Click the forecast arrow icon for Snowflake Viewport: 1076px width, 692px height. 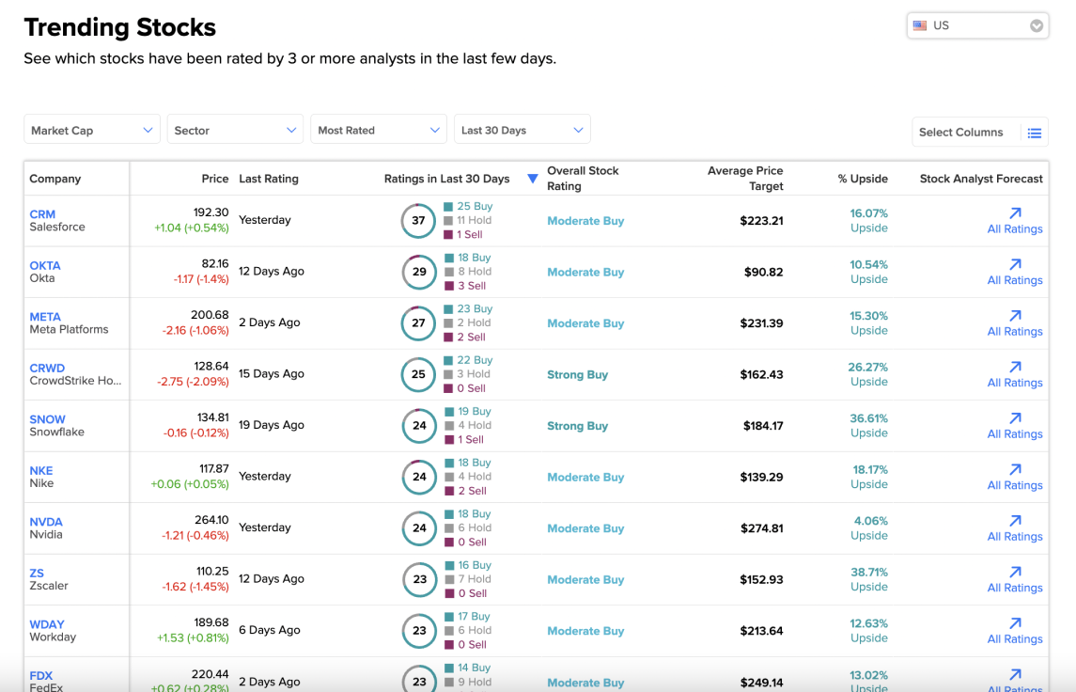1016,418
